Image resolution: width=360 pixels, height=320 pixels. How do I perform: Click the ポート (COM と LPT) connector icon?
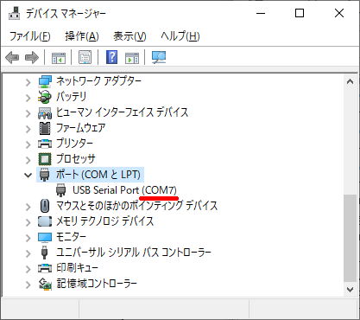tap(44, 175)
